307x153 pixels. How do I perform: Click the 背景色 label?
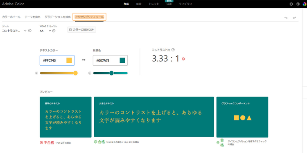click(x=97, y=50)
